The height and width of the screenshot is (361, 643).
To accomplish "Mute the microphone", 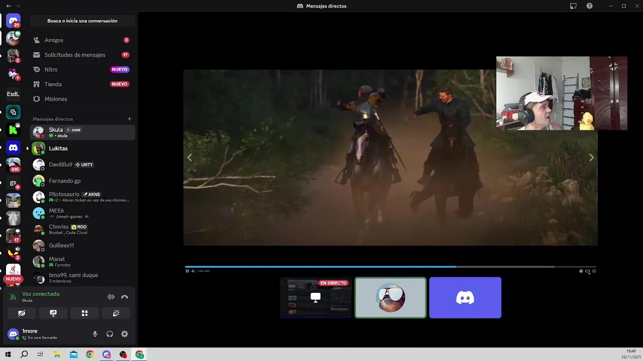I will pos(95,334).
